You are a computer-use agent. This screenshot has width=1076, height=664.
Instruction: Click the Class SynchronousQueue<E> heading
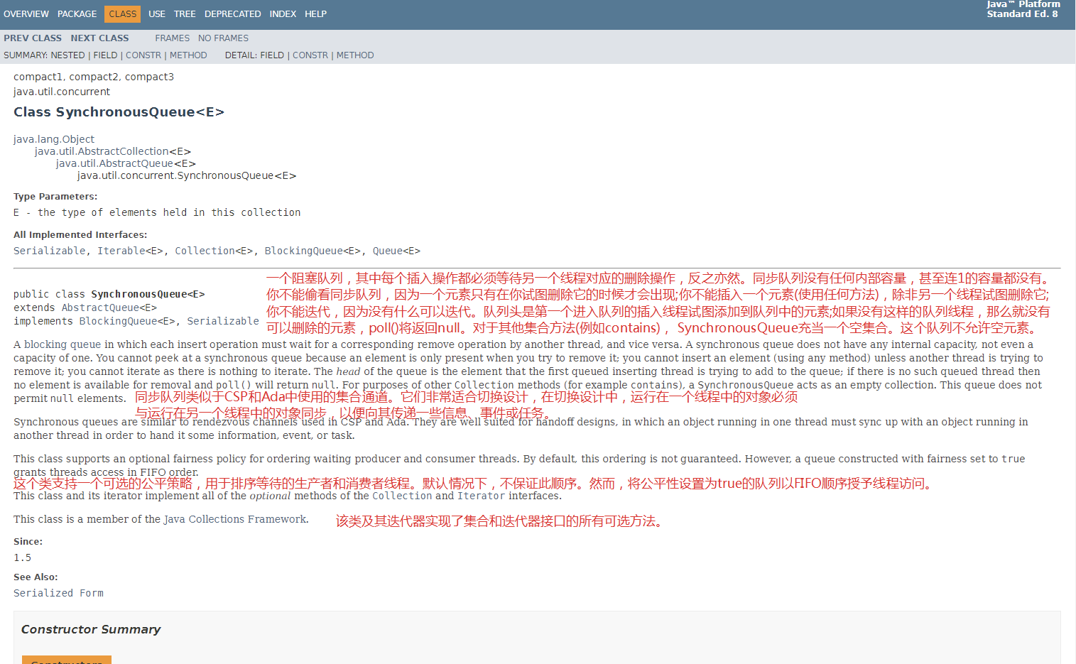click(119, 112)
